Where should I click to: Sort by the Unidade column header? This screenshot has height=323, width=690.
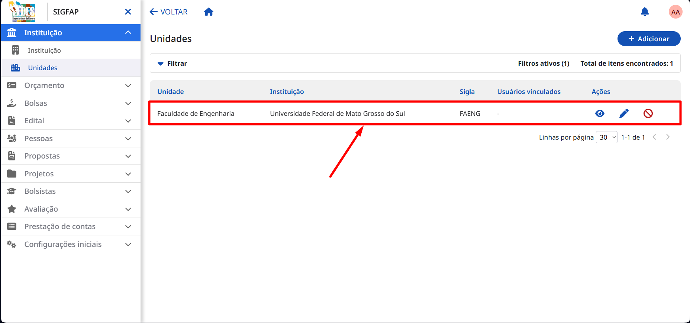tap(171, 92)
